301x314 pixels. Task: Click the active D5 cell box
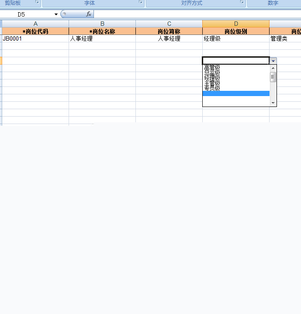(x=236, y=61)
